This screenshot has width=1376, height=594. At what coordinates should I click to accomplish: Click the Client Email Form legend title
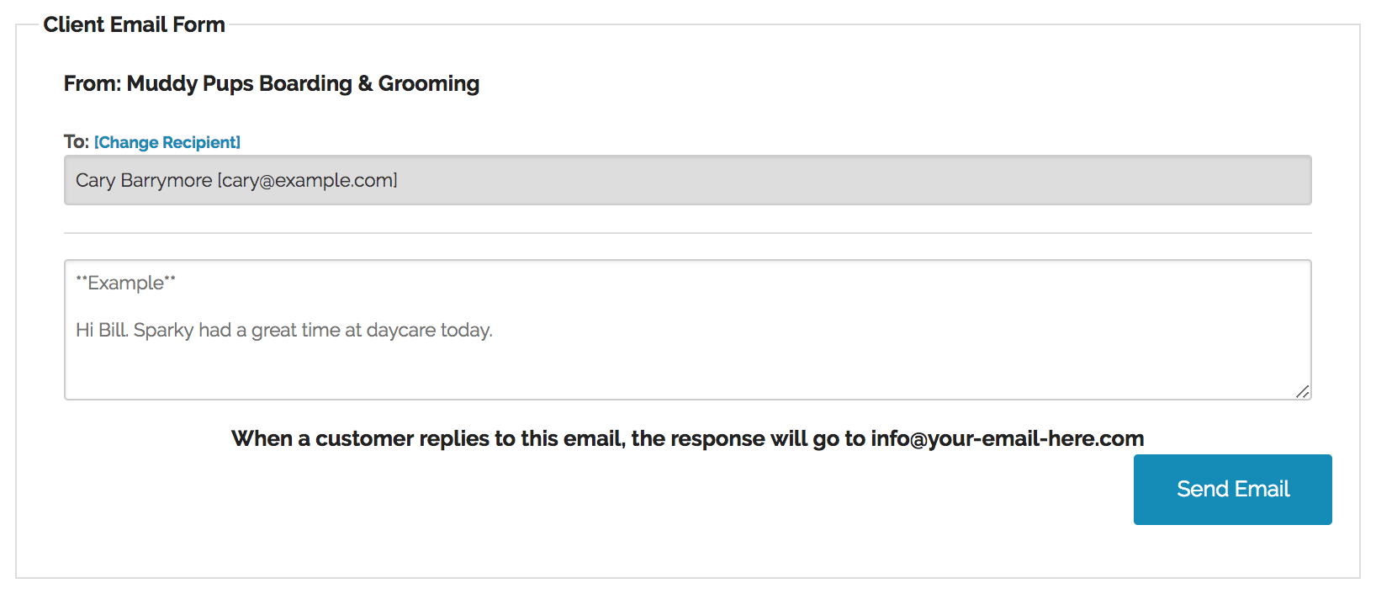tap(135, 24)
